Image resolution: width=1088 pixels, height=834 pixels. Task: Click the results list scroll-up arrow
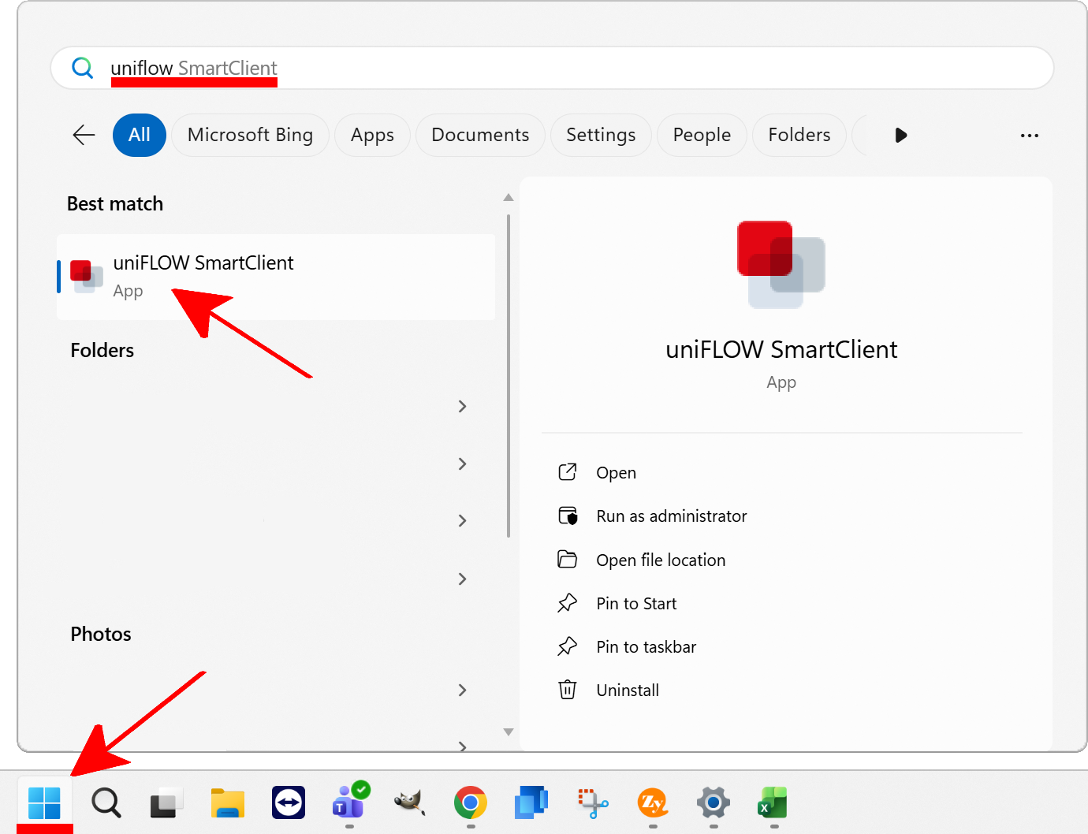pos(509,197)
